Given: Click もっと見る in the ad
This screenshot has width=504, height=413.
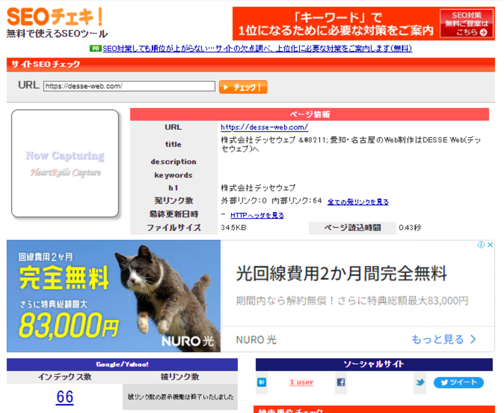Looking at the screenshot, I should point(437,339).
